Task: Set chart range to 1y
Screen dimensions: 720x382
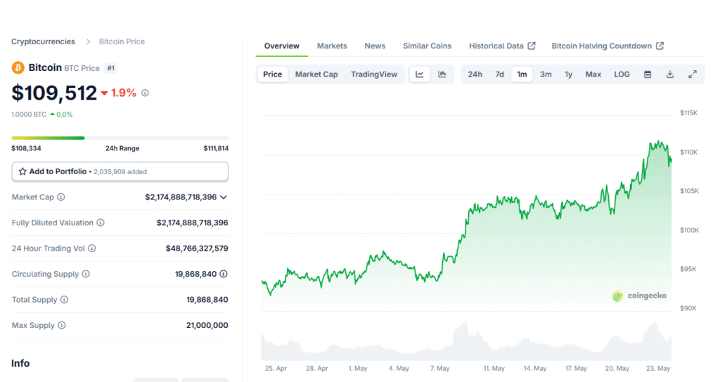Action: point(568,74)
